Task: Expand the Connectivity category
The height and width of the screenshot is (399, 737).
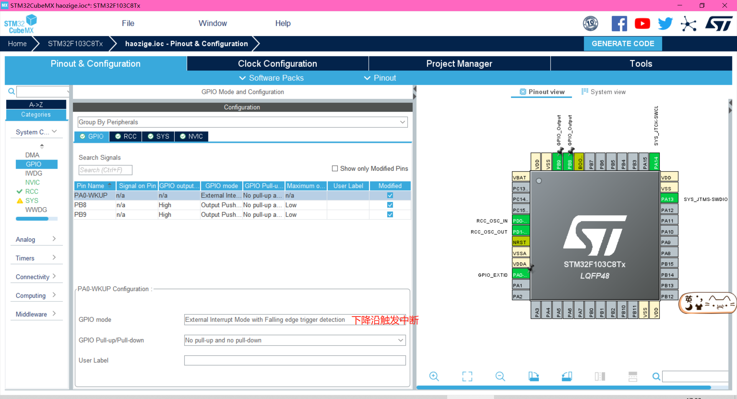Action: pyautogui.click(x=36, y=277)
